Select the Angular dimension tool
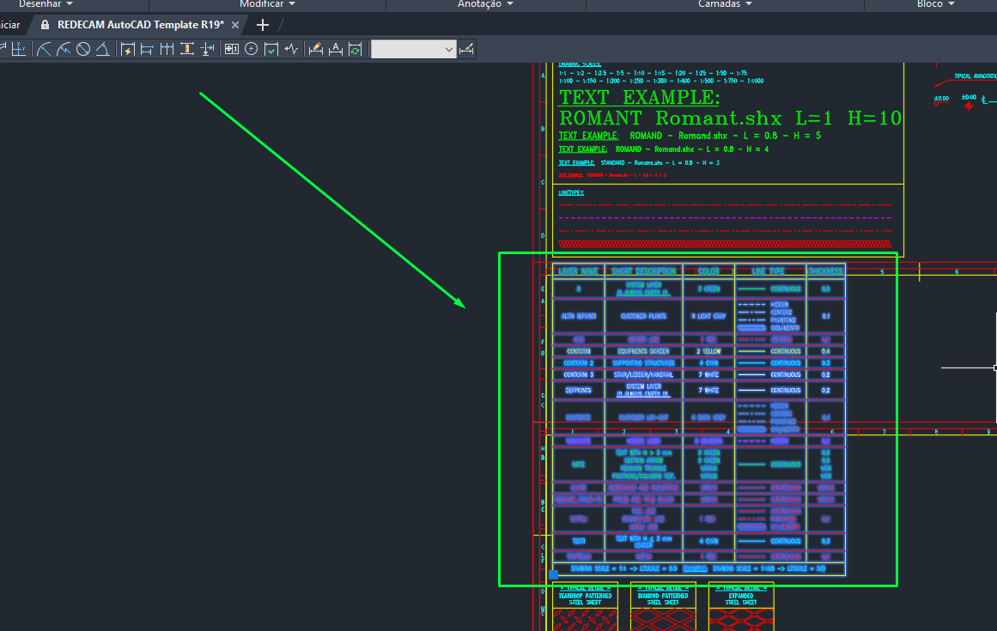Viewport: 997px width, 631px height. pyautogui.click(x=102, y=49)
